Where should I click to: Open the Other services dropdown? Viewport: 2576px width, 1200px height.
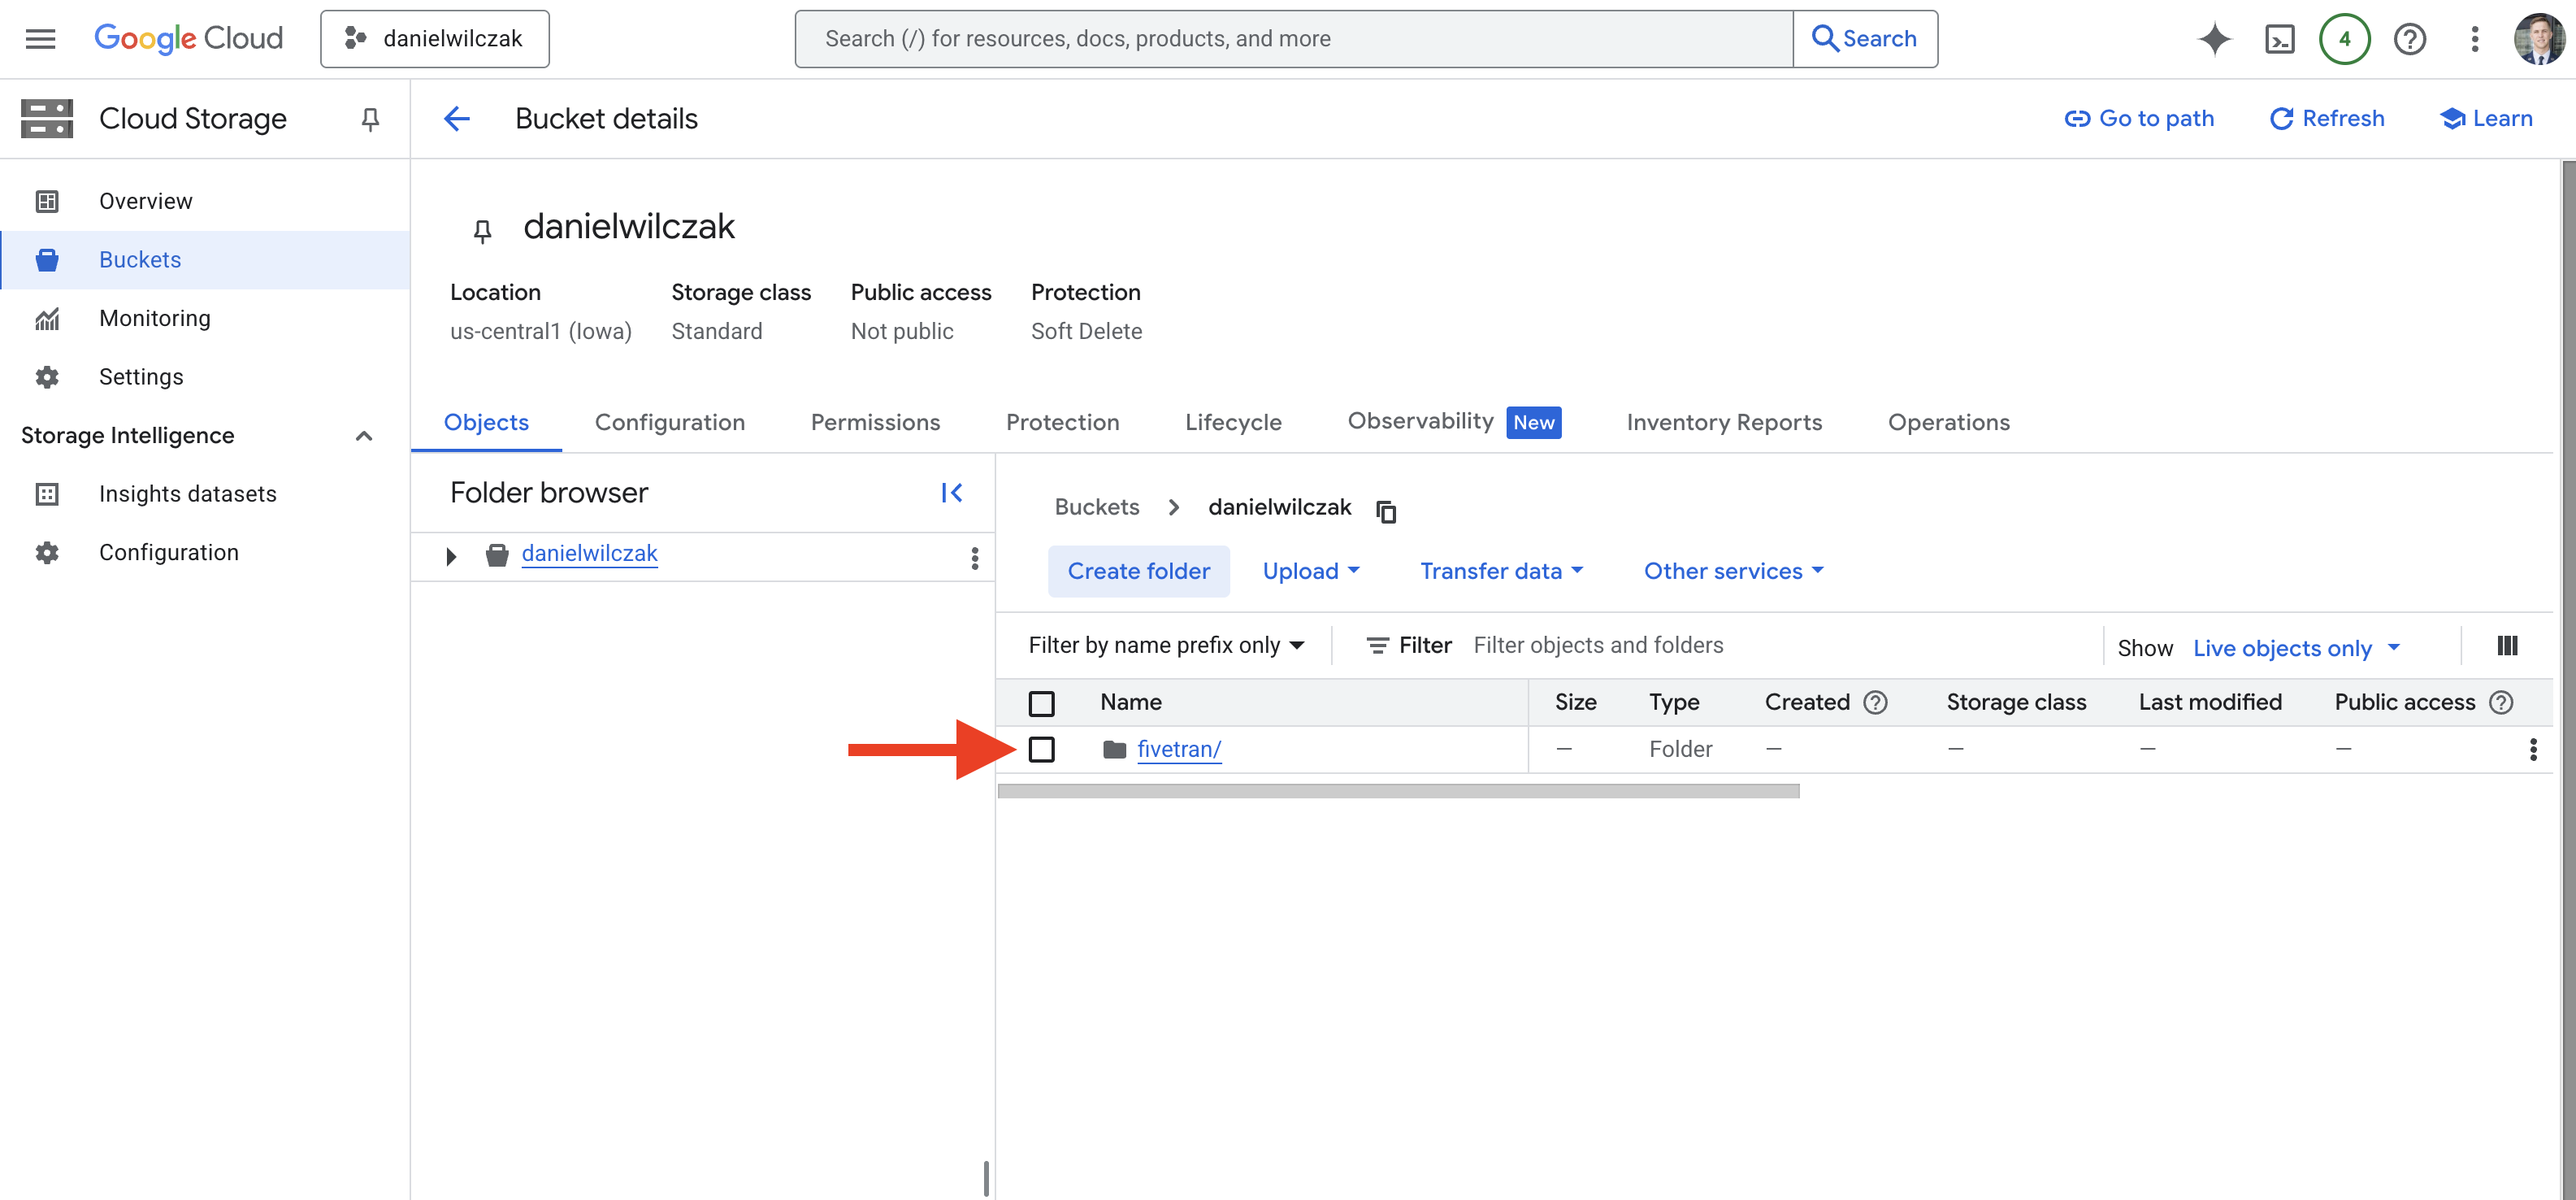point(1733,572)
